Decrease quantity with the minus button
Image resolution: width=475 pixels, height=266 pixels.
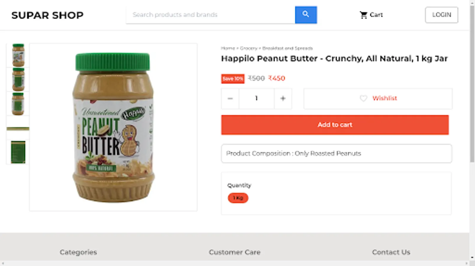pyautogui.click(x=230, y=98)
